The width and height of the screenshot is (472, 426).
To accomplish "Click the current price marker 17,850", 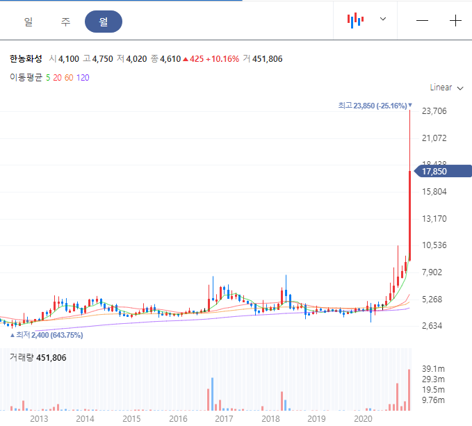I will tap(443, 171).
